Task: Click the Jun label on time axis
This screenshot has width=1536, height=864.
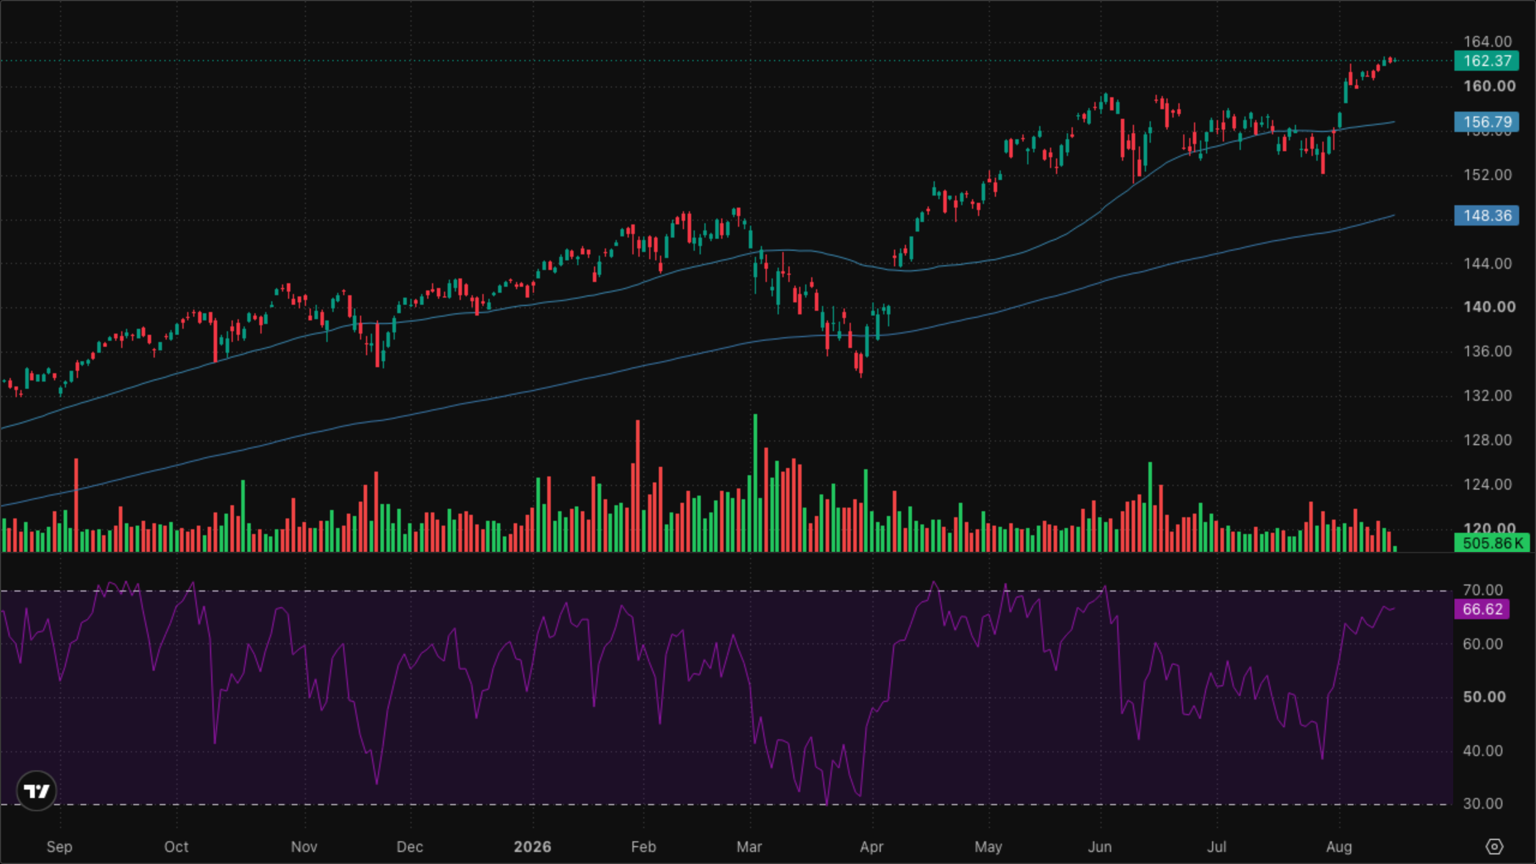Action: click(x=1099, y=847)
